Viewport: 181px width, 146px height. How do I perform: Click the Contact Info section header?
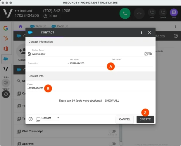click(x=90, y=76)
